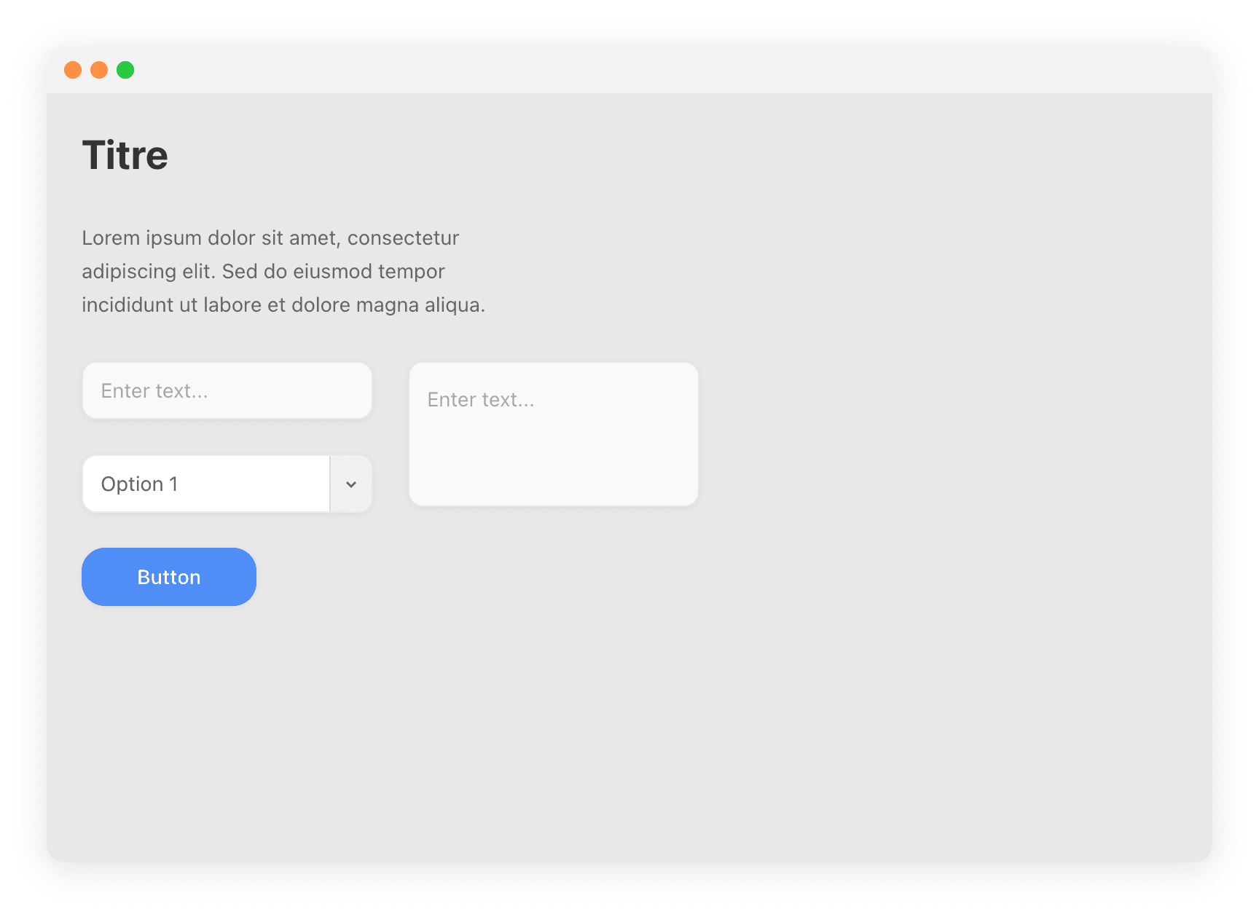Click the blue Button
The height and width of the screenshot is (909, 1259).
(x=169, y=577)
